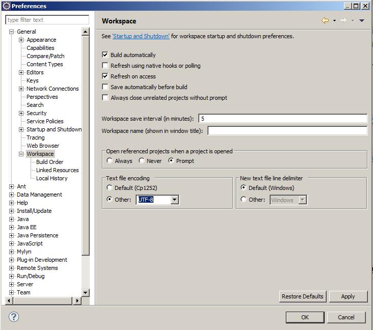Open the Startup and Shutdown link

coord(141,36)
